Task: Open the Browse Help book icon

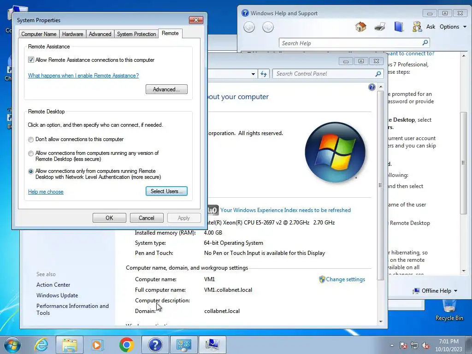Action: [x=399, y=27]
